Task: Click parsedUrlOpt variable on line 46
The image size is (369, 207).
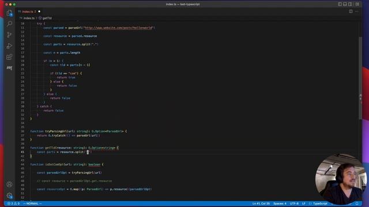Action: point(57,172)
